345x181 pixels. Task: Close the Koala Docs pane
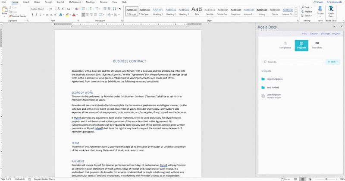tap(342, 26)
